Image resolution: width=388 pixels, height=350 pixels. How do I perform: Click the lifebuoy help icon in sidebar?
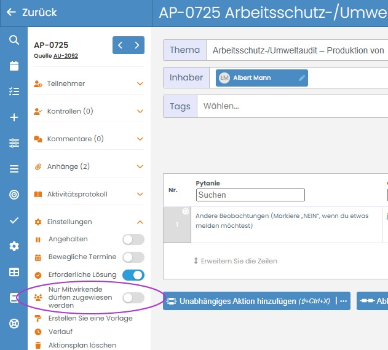14,324
